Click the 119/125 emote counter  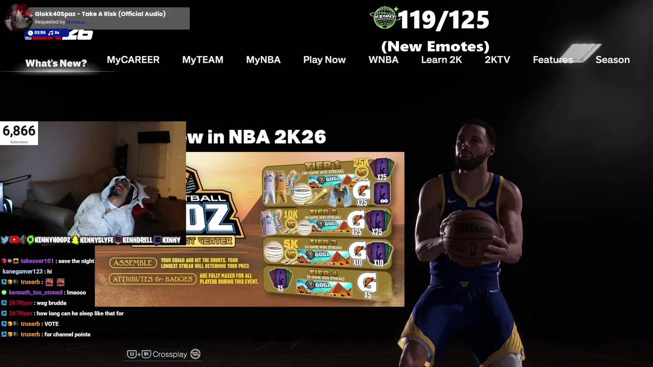click(x=443, y=20)
